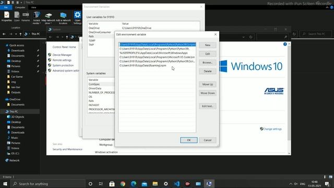Click the Move Up button

[x=208, y=85]
